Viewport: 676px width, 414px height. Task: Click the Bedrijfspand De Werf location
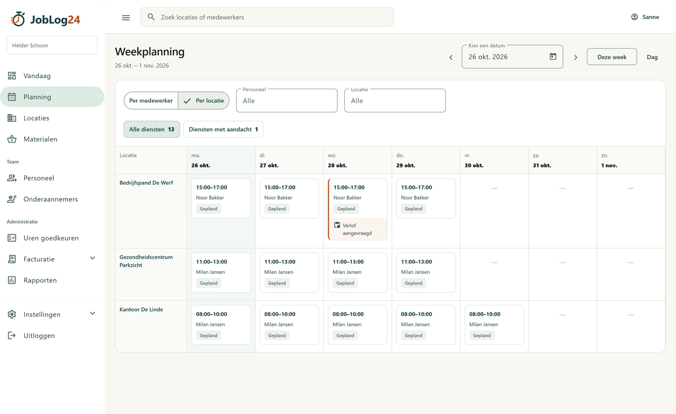tap(146, 183)
